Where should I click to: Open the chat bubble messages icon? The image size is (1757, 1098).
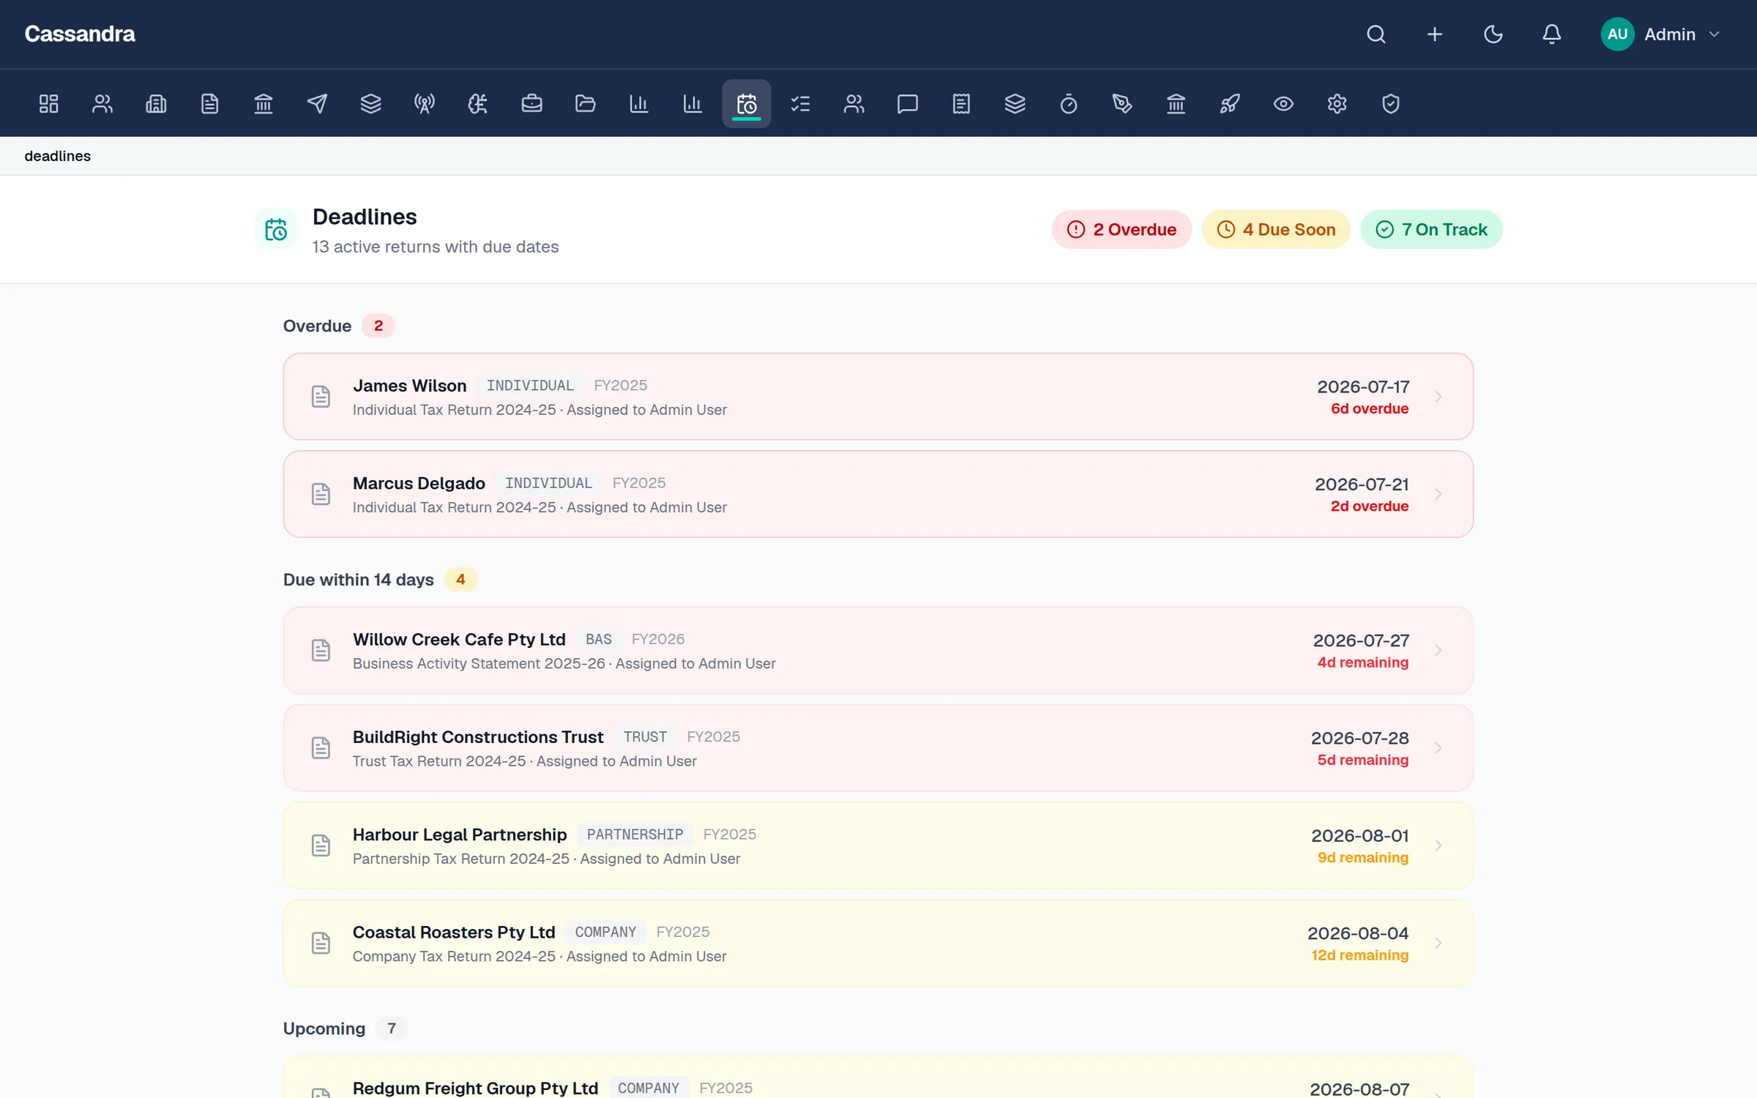(x=908, y=103)
